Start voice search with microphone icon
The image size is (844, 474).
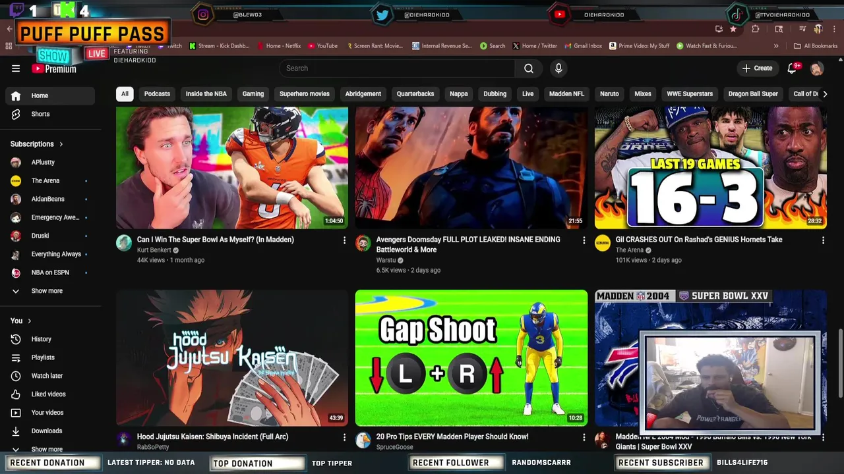(558, 68)
